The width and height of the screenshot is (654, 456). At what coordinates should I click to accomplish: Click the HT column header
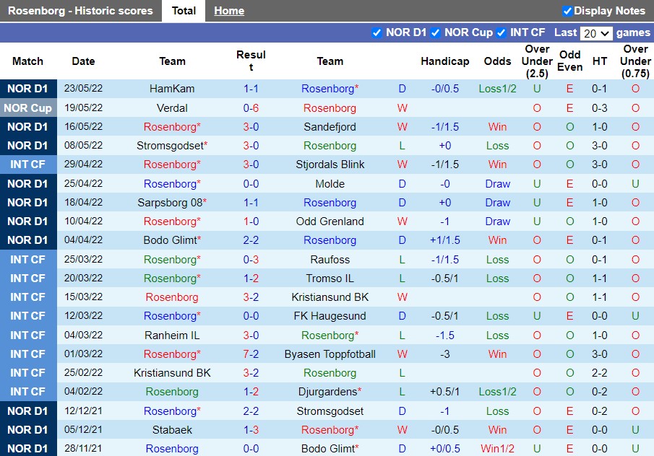pos(599,61)
